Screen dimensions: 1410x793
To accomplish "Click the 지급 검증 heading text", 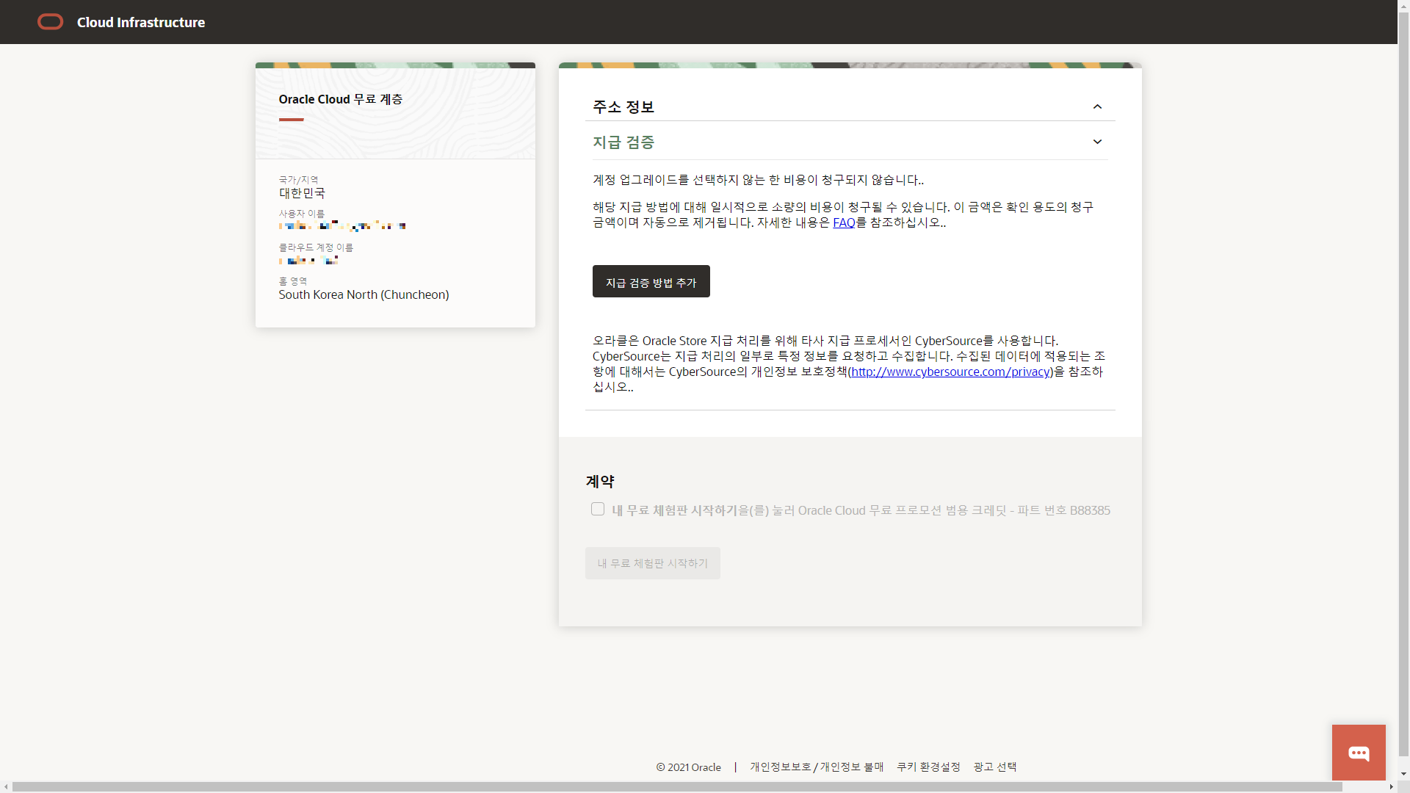I will tap(623, 142).
